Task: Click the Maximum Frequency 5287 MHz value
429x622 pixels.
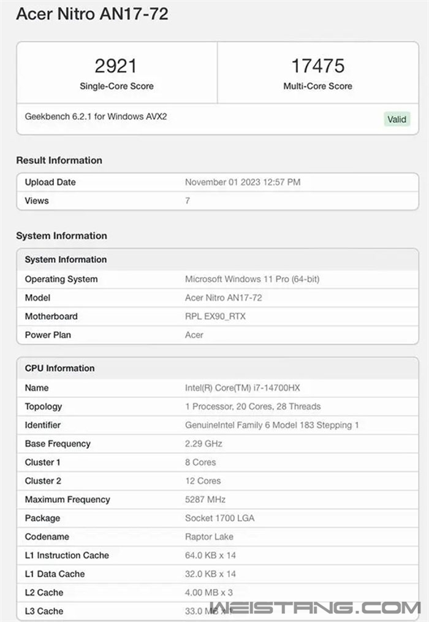Action: [205, 499]
